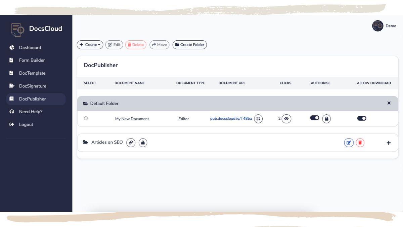Expand the Articles on SEO folder

tap(389, 143)
